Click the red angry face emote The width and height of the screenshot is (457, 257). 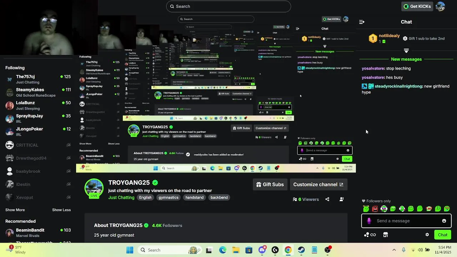point(375,209)
